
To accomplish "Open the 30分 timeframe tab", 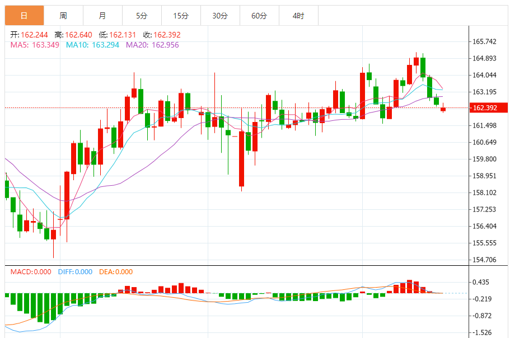I will (x=220, y=16).
